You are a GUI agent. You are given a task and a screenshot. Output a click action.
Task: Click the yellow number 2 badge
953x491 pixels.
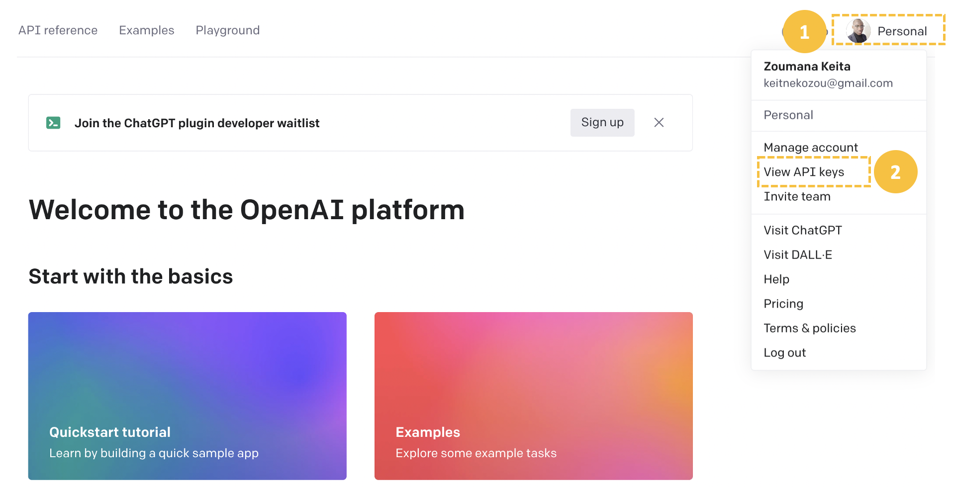(896, 171)
